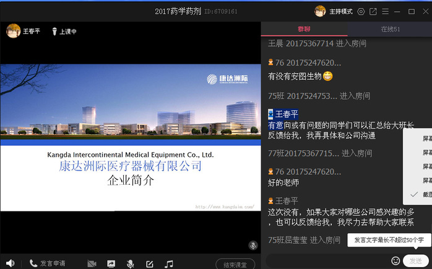Toggle the camera video icon

point(92,263)
